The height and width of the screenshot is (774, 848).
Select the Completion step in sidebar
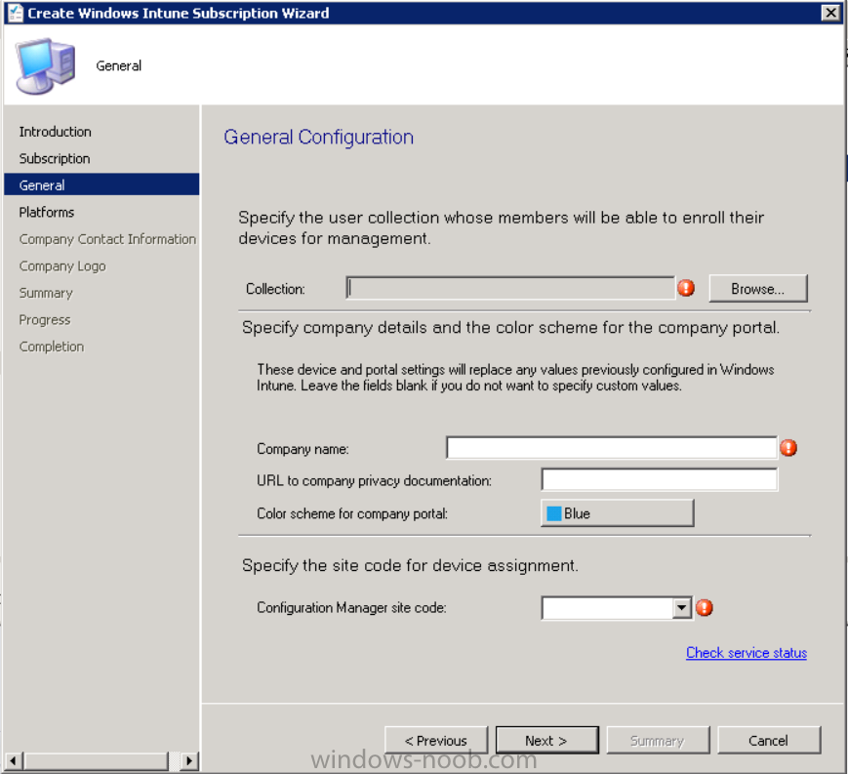point(52,346)
